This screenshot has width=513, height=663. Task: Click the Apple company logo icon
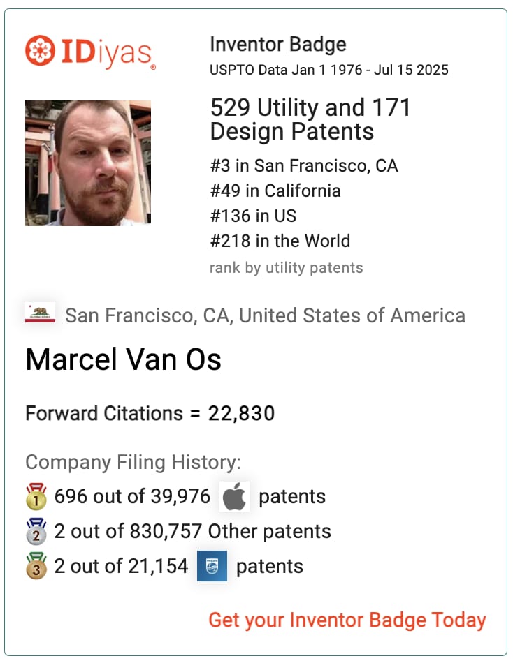point(234,496)
